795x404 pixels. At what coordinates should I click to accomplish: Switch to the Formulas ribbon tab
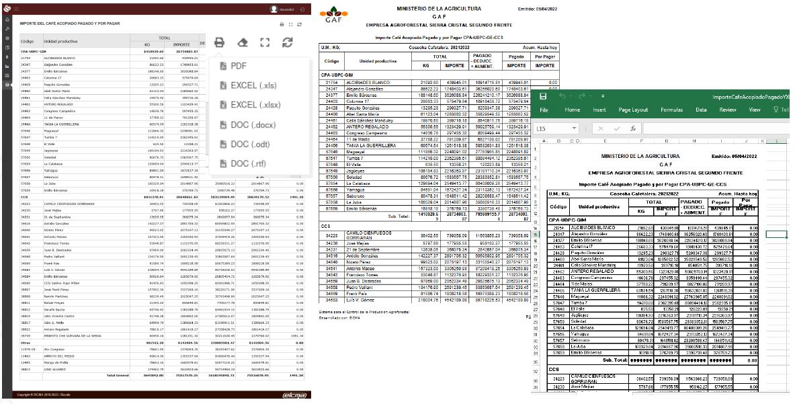click(x=671, y=110)
